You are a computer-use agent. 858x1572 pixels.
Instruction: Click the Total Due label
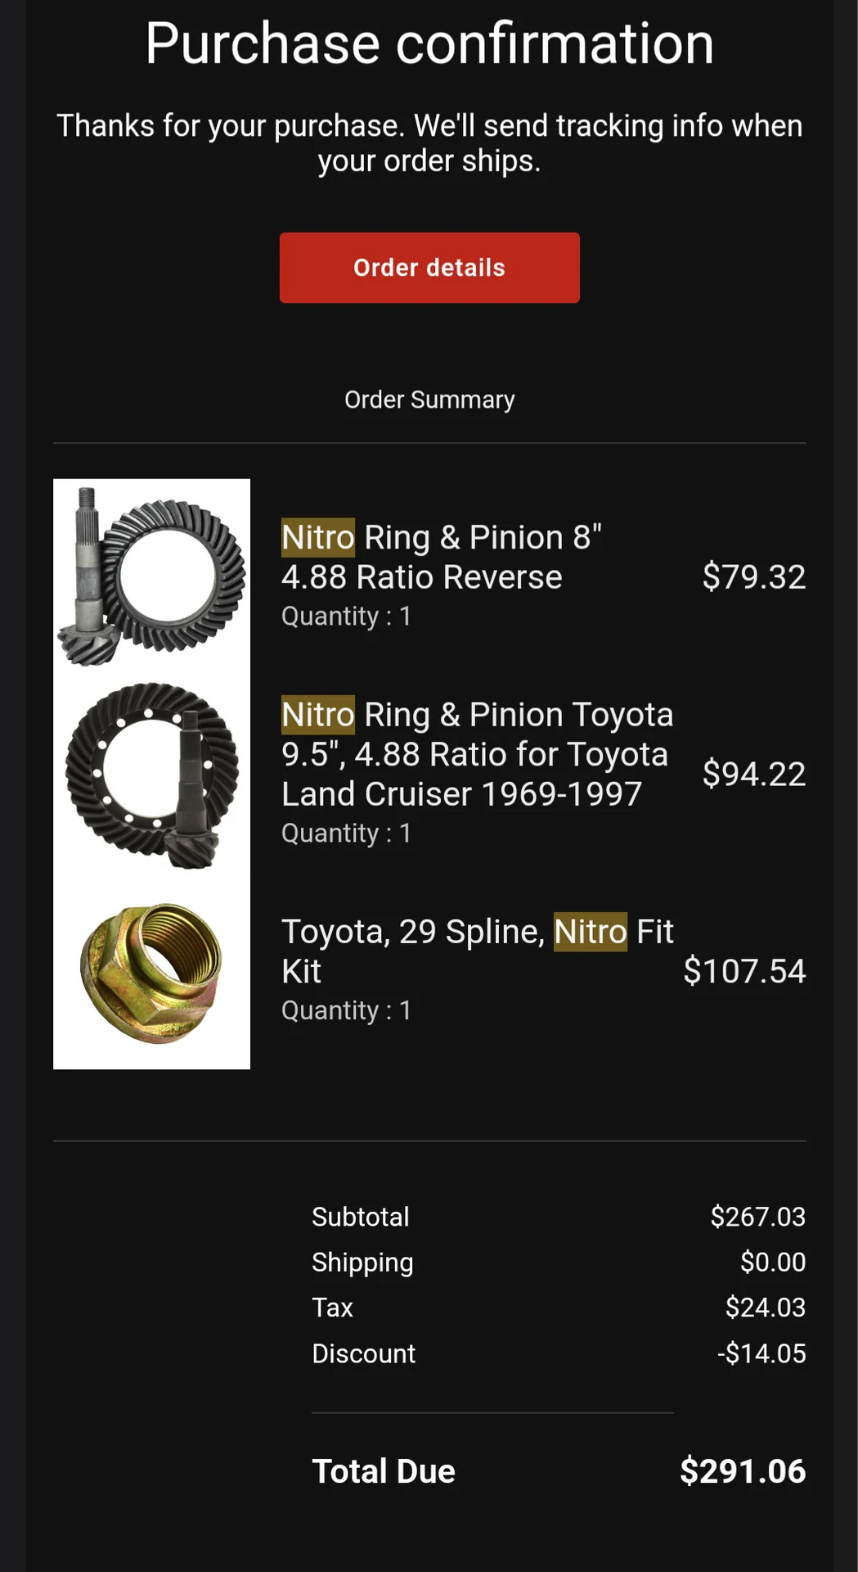(x=384, y=1471)
